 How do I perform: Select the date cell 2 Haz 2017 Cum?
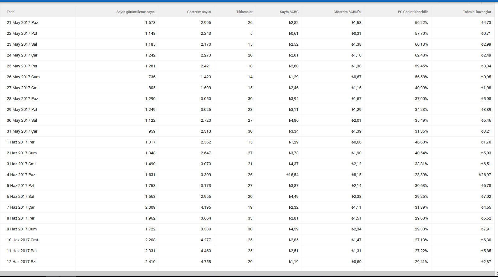[x=22, y=153]
